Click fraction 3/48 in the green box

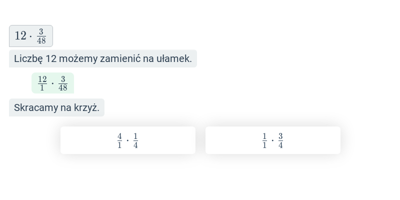pos(63,83)
